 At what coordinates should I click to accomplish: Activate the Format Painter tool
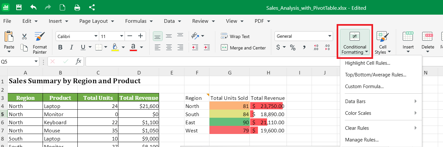click(x=40, y=43)
